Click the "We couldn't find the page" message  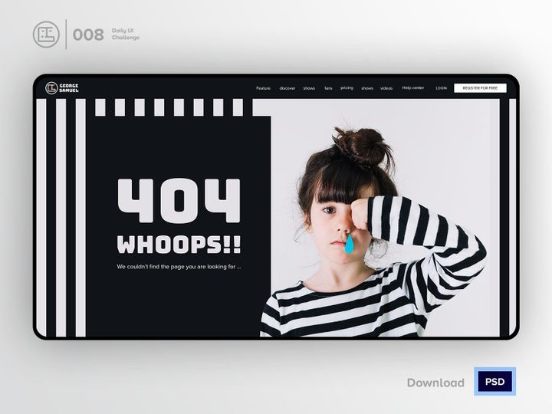(x=179, y=267)
